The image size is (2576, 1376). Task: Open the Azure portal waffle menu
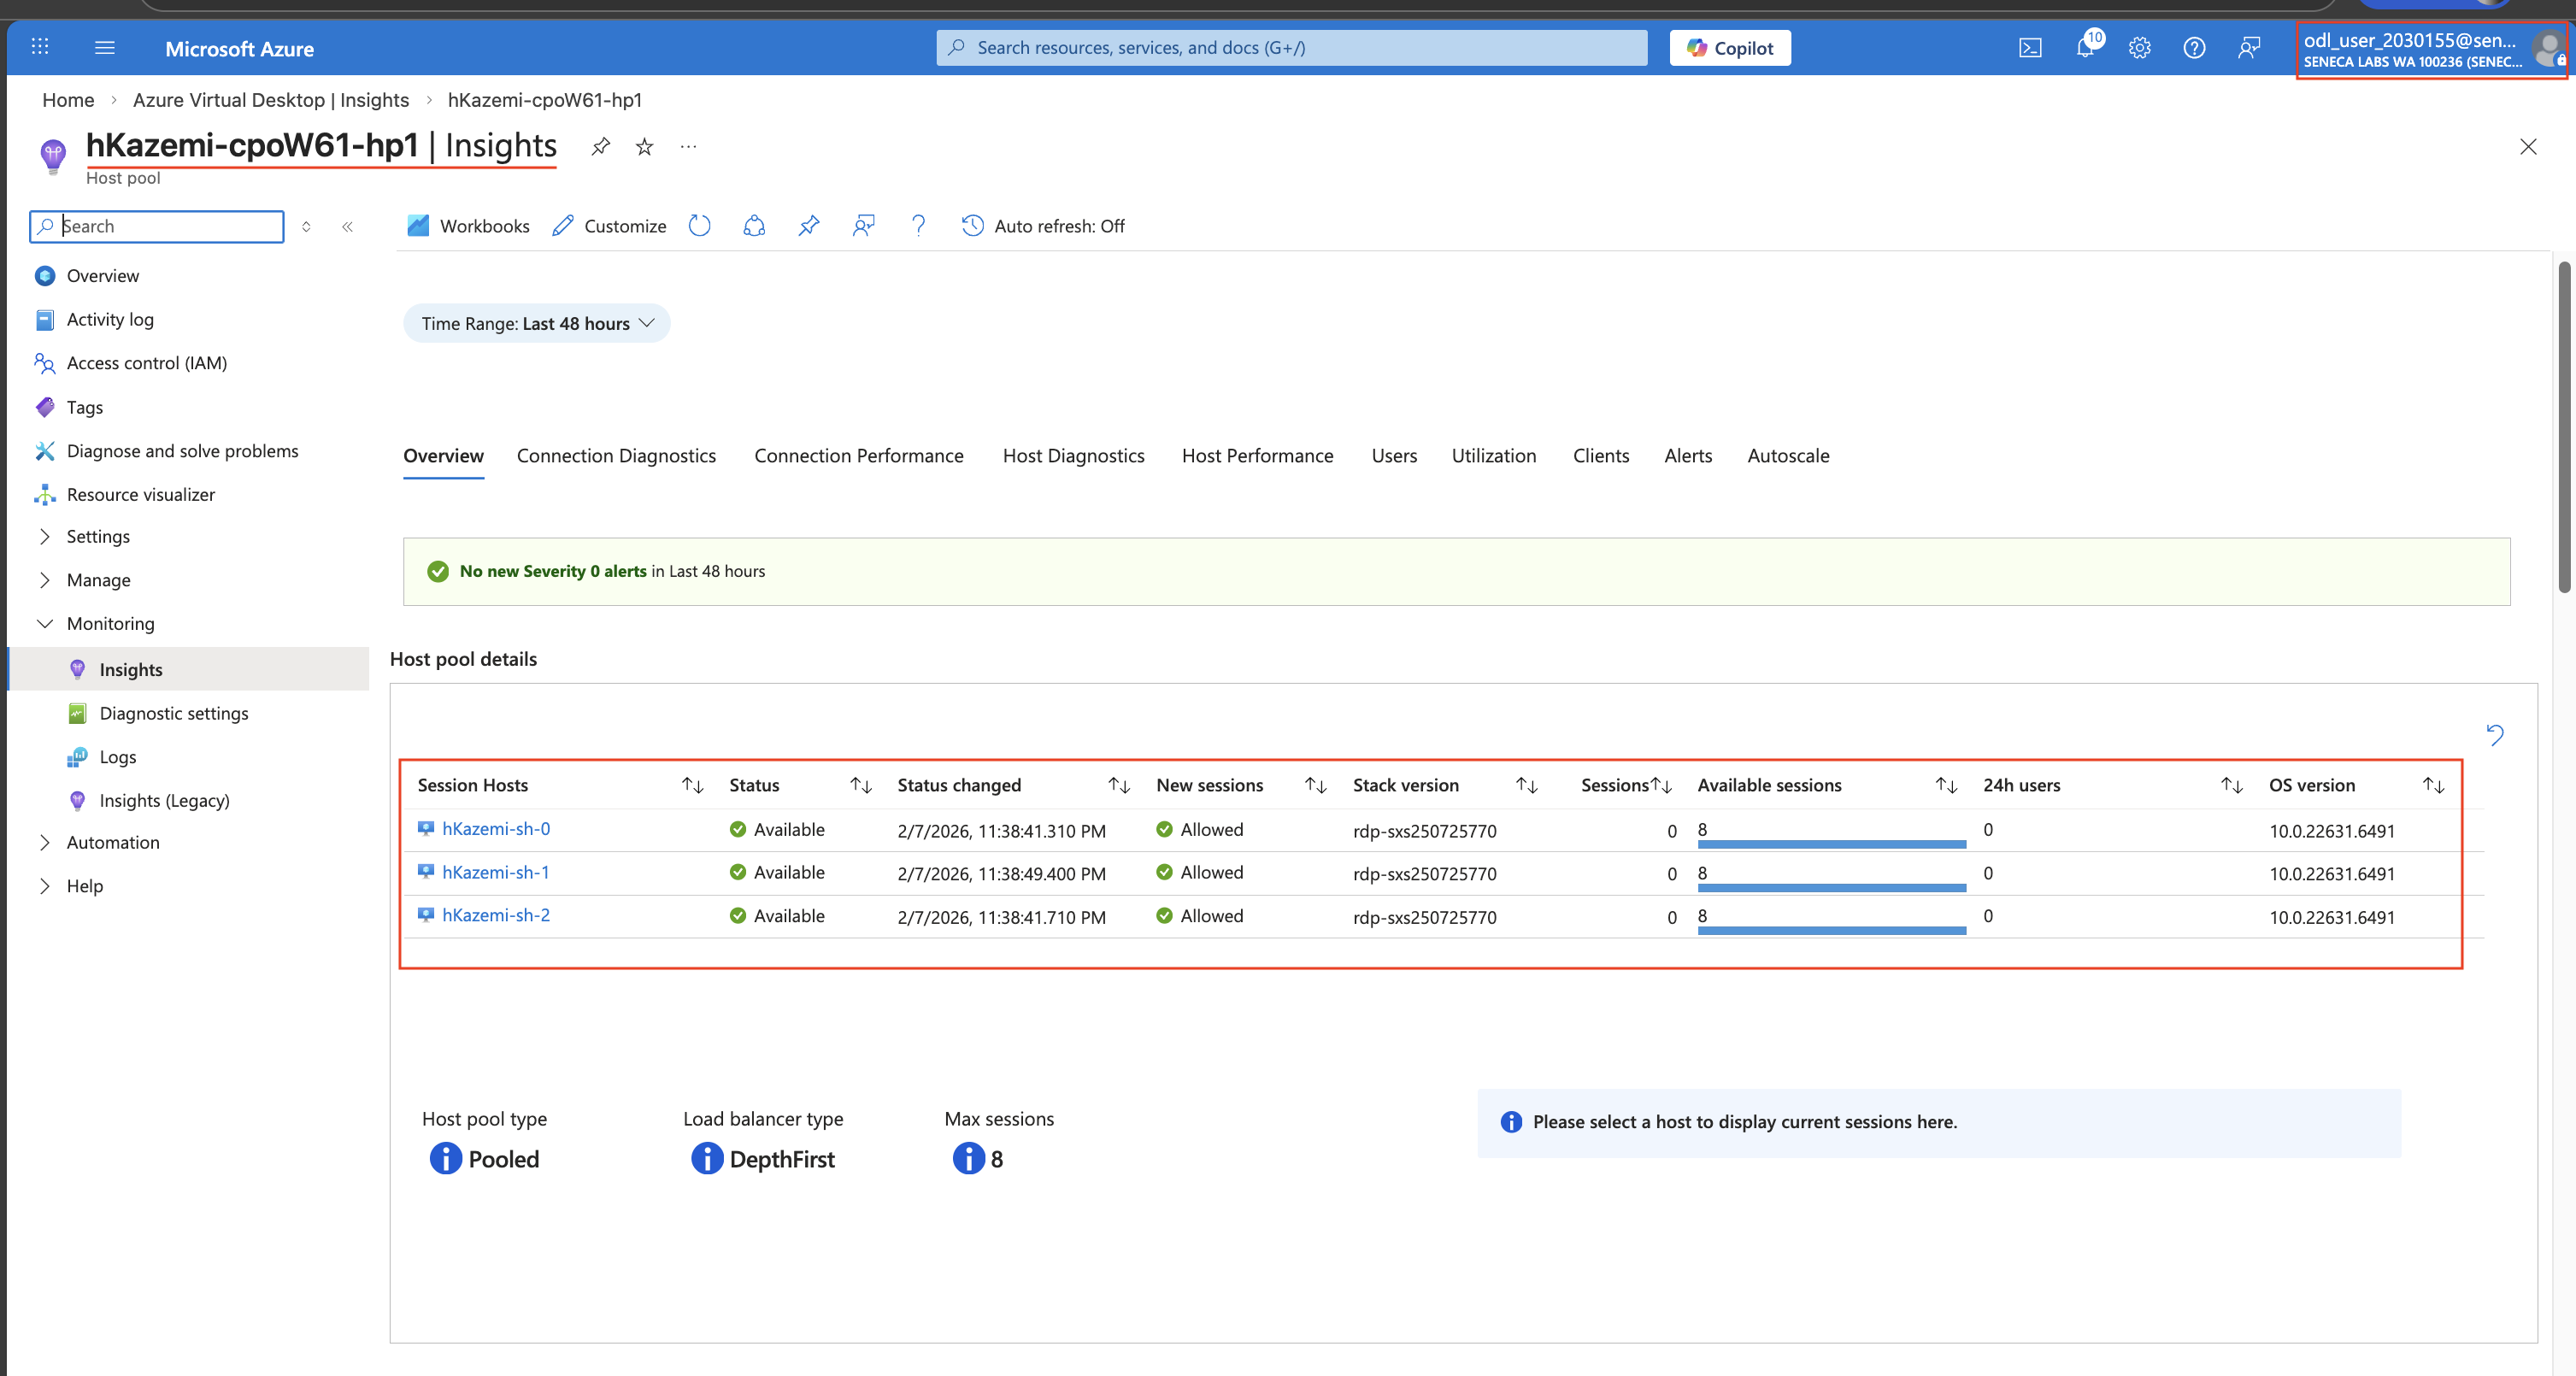pyautogui.click(x=40, y=47)
